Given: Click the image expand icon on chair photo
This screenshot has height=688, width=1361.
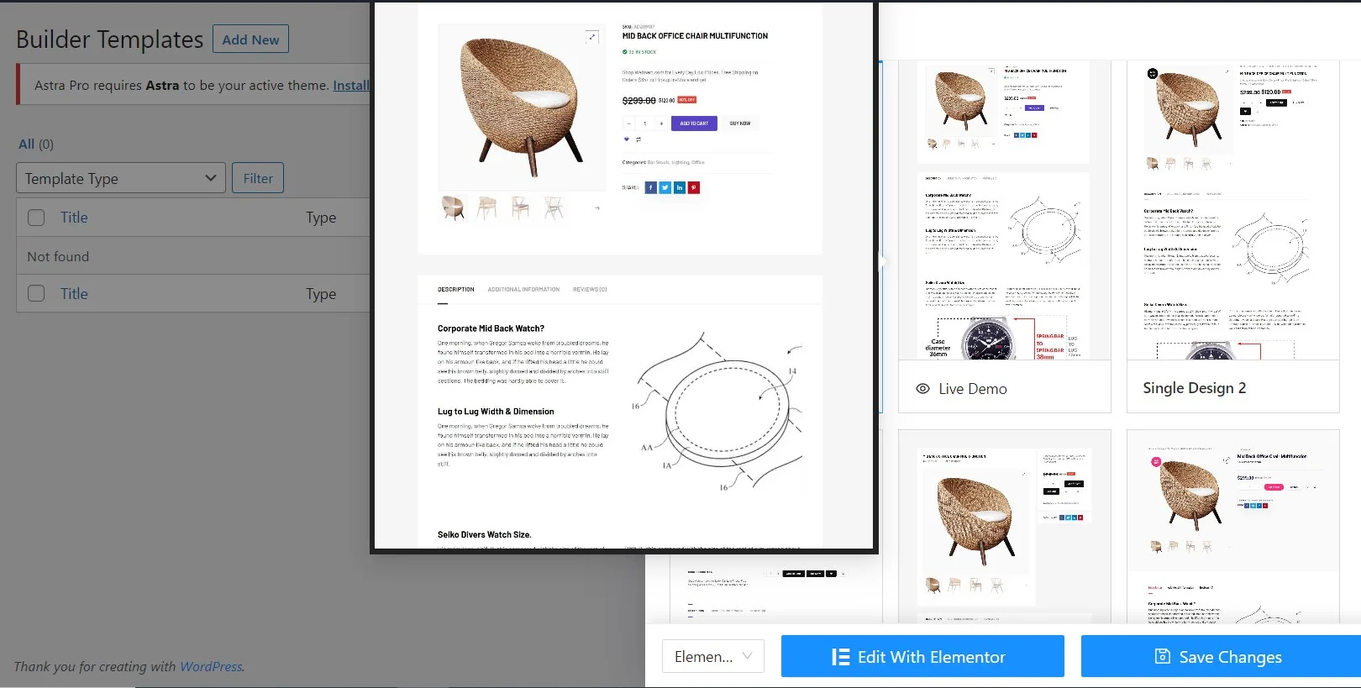Looking at the screenshot, I should click(x=591, y=37).
